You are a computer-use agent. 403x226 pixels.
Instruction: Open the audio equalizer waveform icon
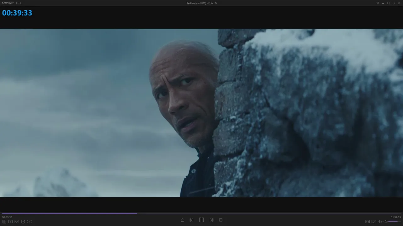pos(380,222)
